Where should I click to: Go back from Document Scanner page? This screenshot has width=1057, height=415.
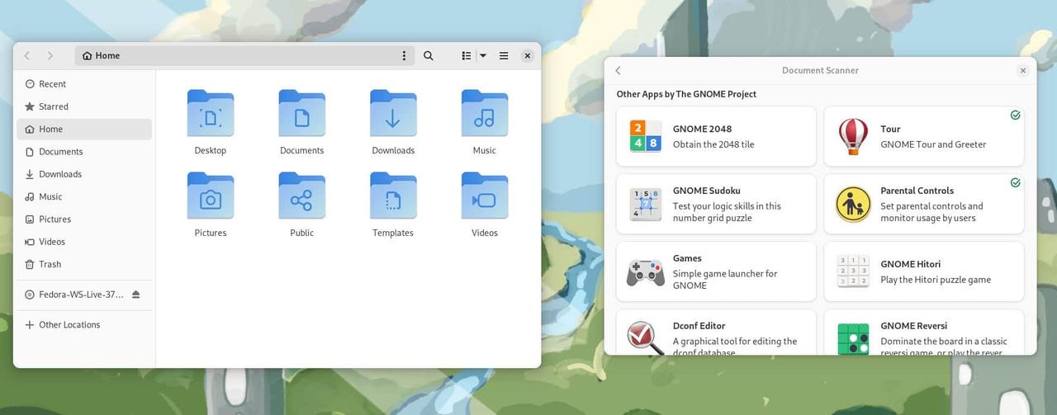pyautogui.click(x=618, y=71)
